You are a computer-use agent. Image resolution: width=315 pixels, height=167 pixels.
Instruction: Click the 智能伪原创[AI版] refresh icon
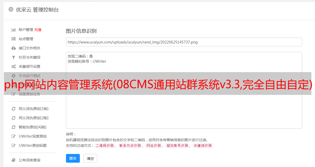14,127
